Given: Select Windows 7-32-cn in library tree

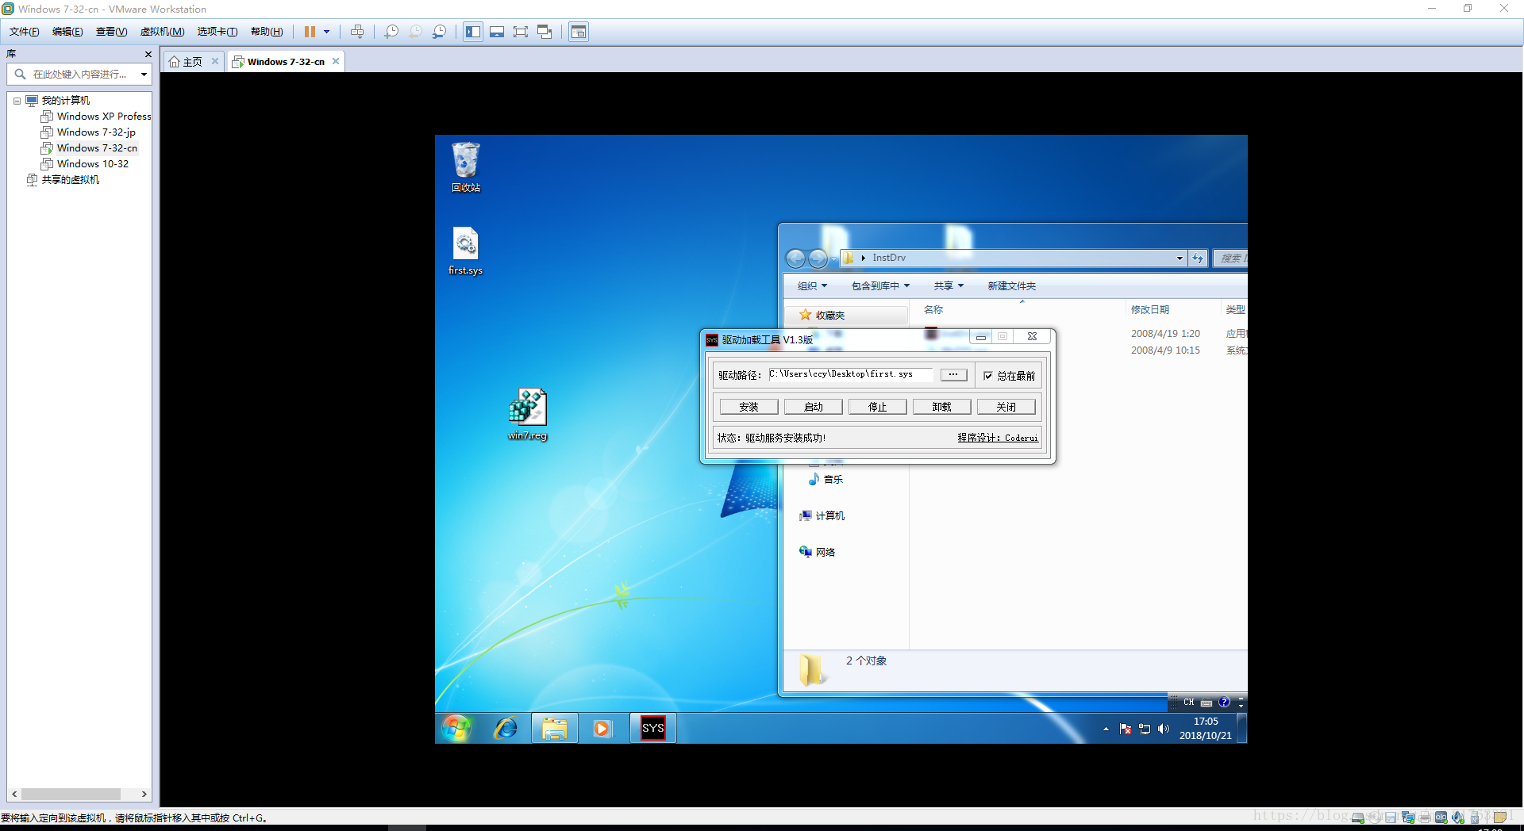Looking at the screenshot, I should click(89, 148).
